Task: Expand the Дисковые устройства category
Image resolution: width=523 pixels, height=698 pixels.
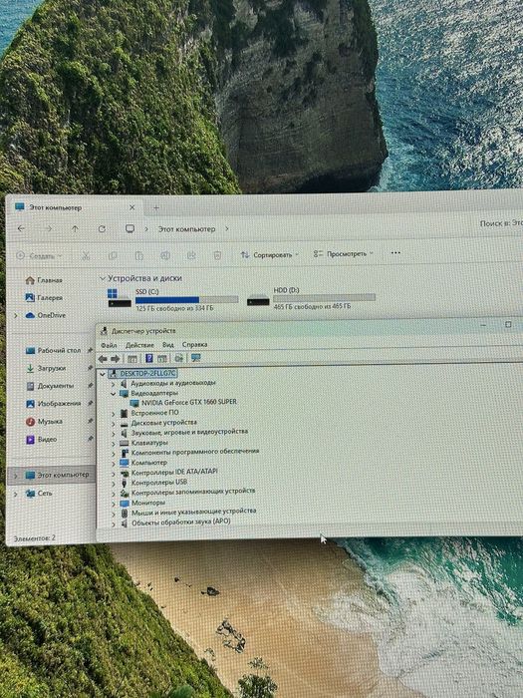Action: point(113,424)
